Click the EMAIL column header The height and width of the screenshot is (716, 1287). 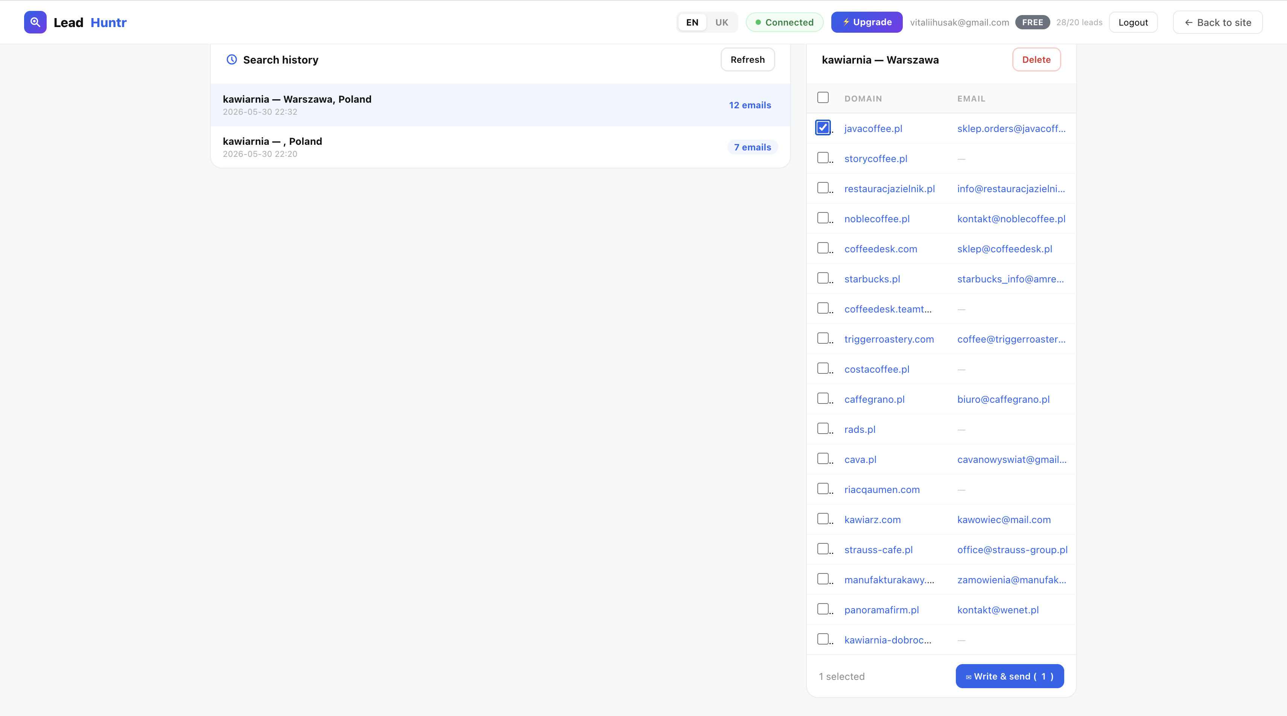click(x=971, y=99)
